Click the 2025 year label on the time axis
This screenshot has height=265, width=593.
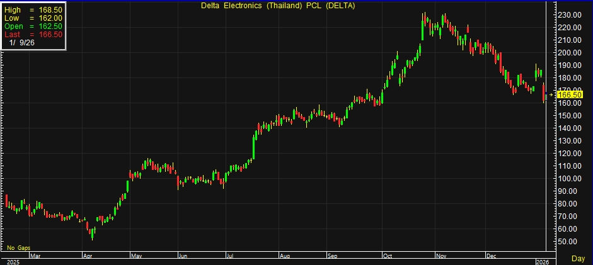coord(11,261)
